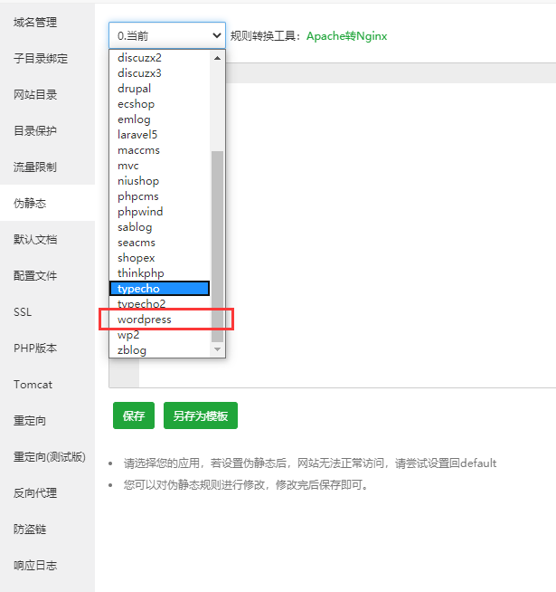The image size is (556, 592).
Task: Select the mvc option
Action: (x=159, y=166)
